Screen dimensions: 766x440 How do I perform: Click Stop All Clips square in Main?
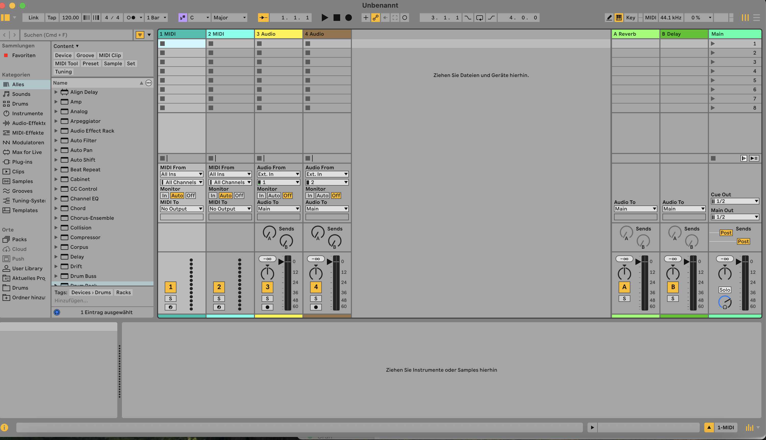coord(713,158)
